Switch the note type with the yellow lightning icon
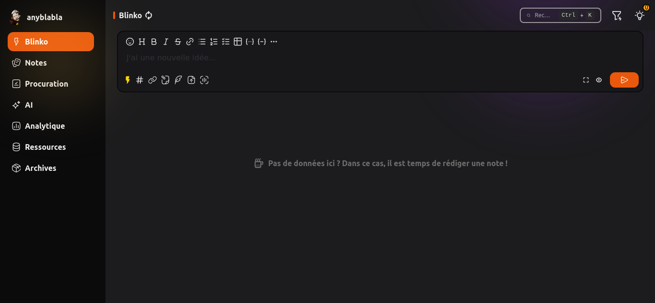The width and height of the screenshot is (655, 303). 128,80
